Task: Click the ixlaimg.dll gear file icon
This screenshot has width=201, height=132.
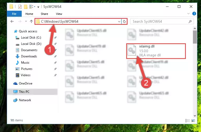Action: pos(132,50)
